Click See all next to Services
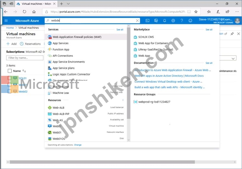 point(120,30)
